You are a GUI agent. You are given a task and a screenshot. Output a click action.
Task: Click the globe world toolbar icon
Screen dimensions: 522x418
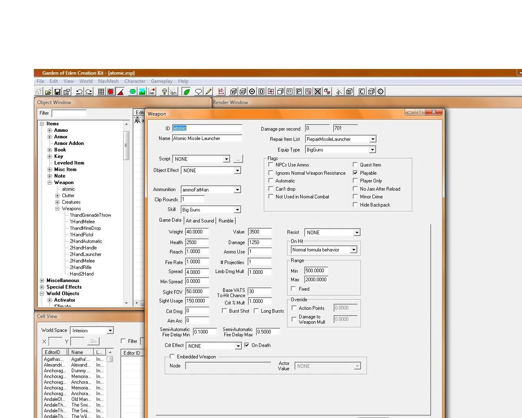pyautogui.click(x=133, y=91)
